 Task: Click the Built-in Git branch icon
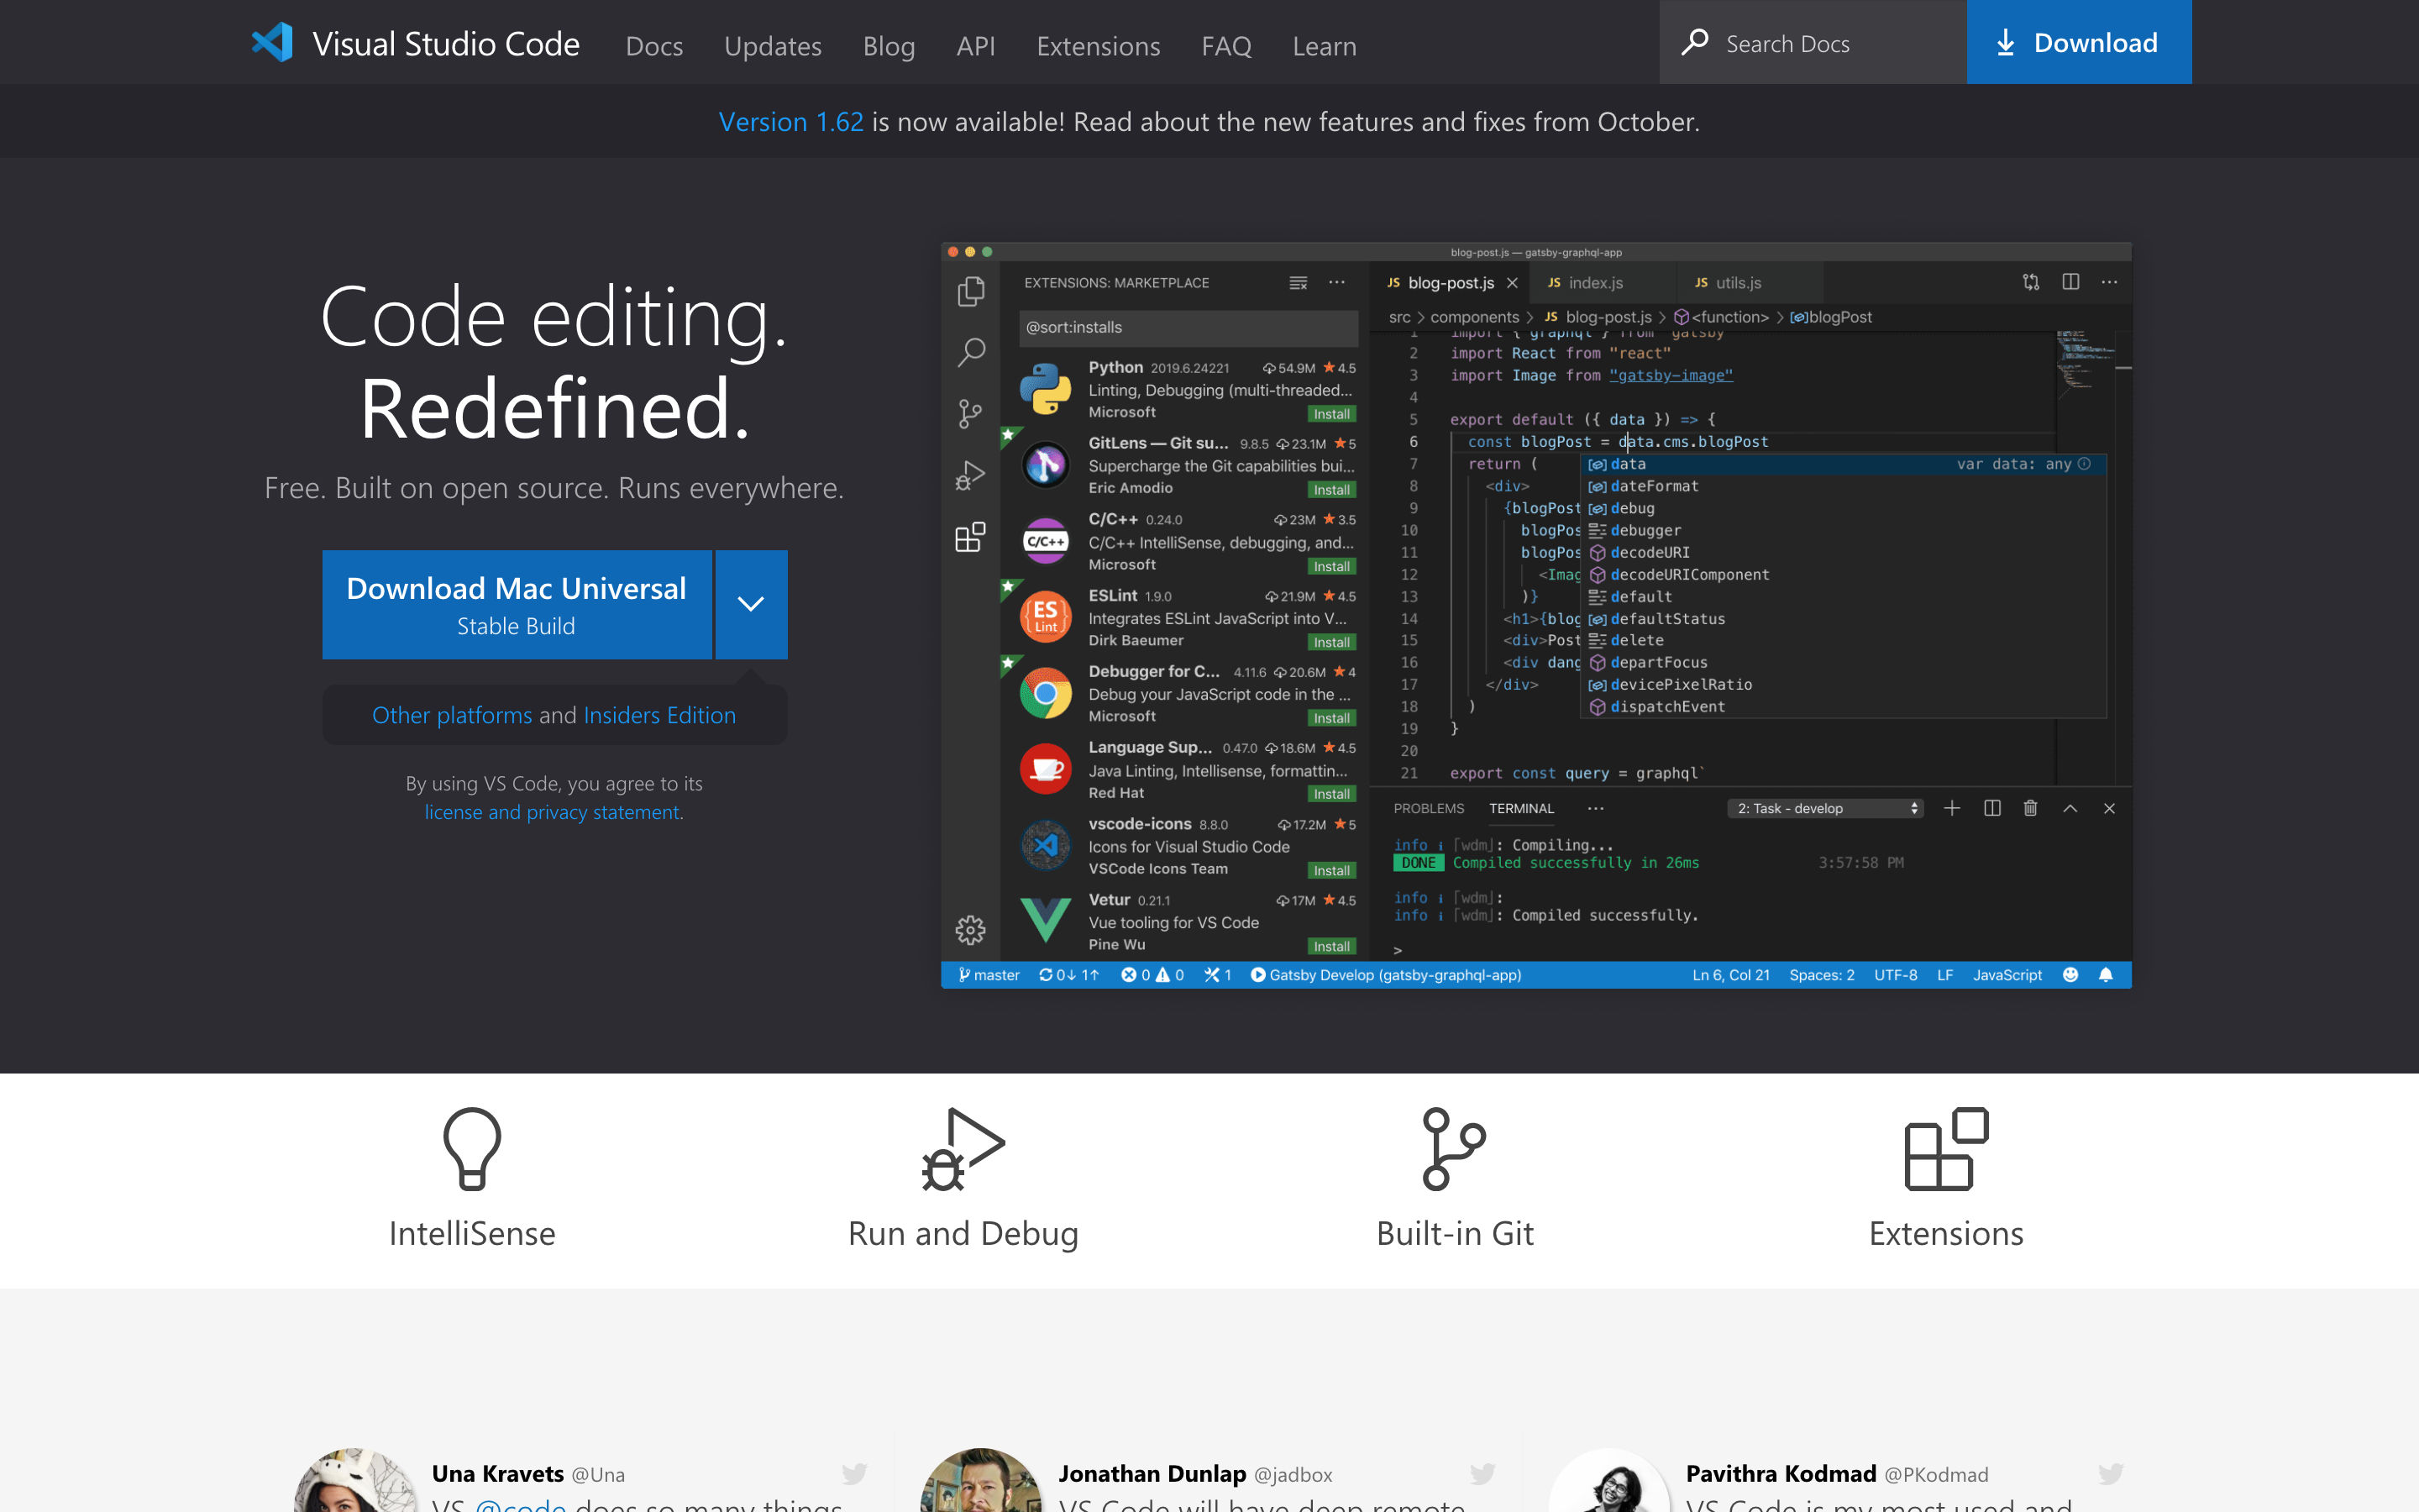1455,1148
